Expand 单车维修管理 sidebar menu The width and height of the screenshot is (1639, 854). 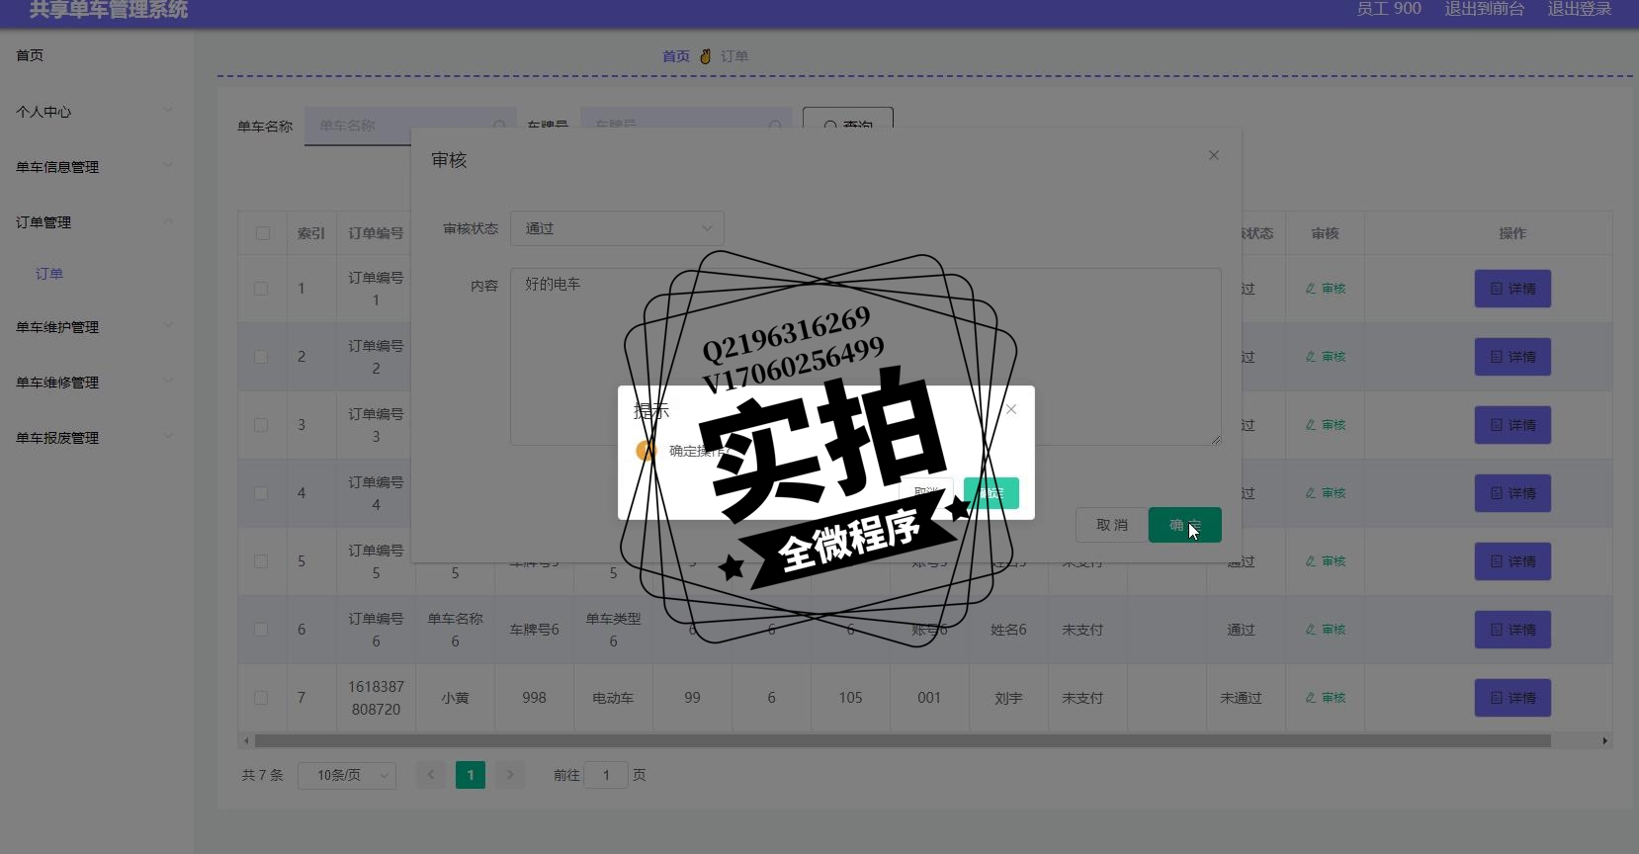[x=95, y=383]
